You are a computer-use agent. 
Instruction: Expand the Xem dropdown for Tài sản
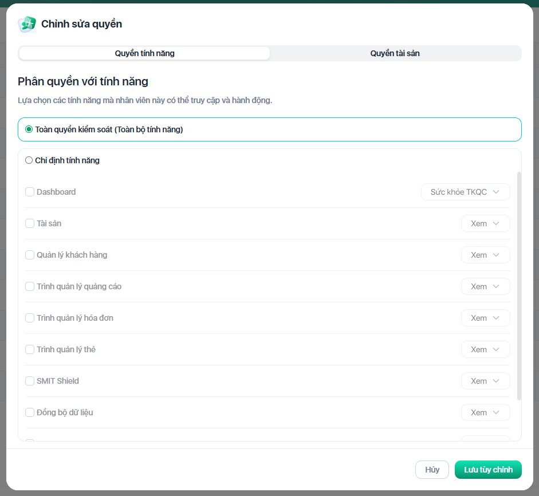(485, 223)
